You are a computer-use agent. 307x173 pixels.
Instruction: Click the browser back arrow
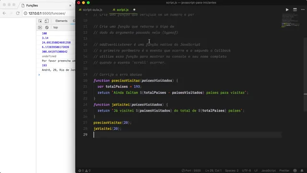click(4, 13)
